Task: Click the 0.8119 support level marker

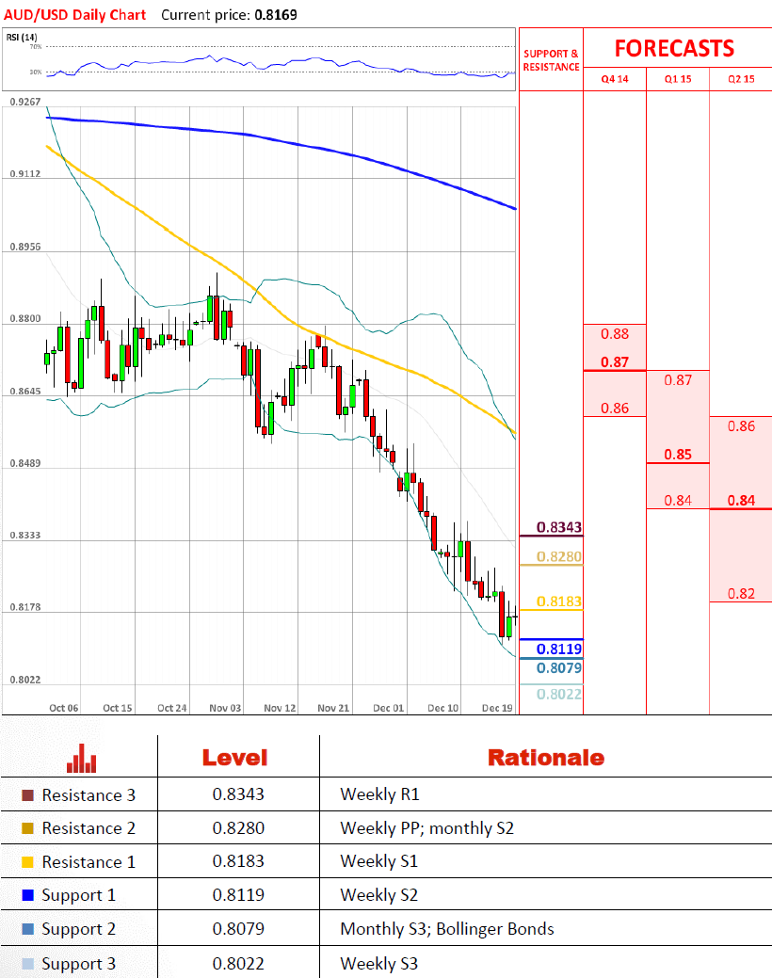Action: pos(558,649)
